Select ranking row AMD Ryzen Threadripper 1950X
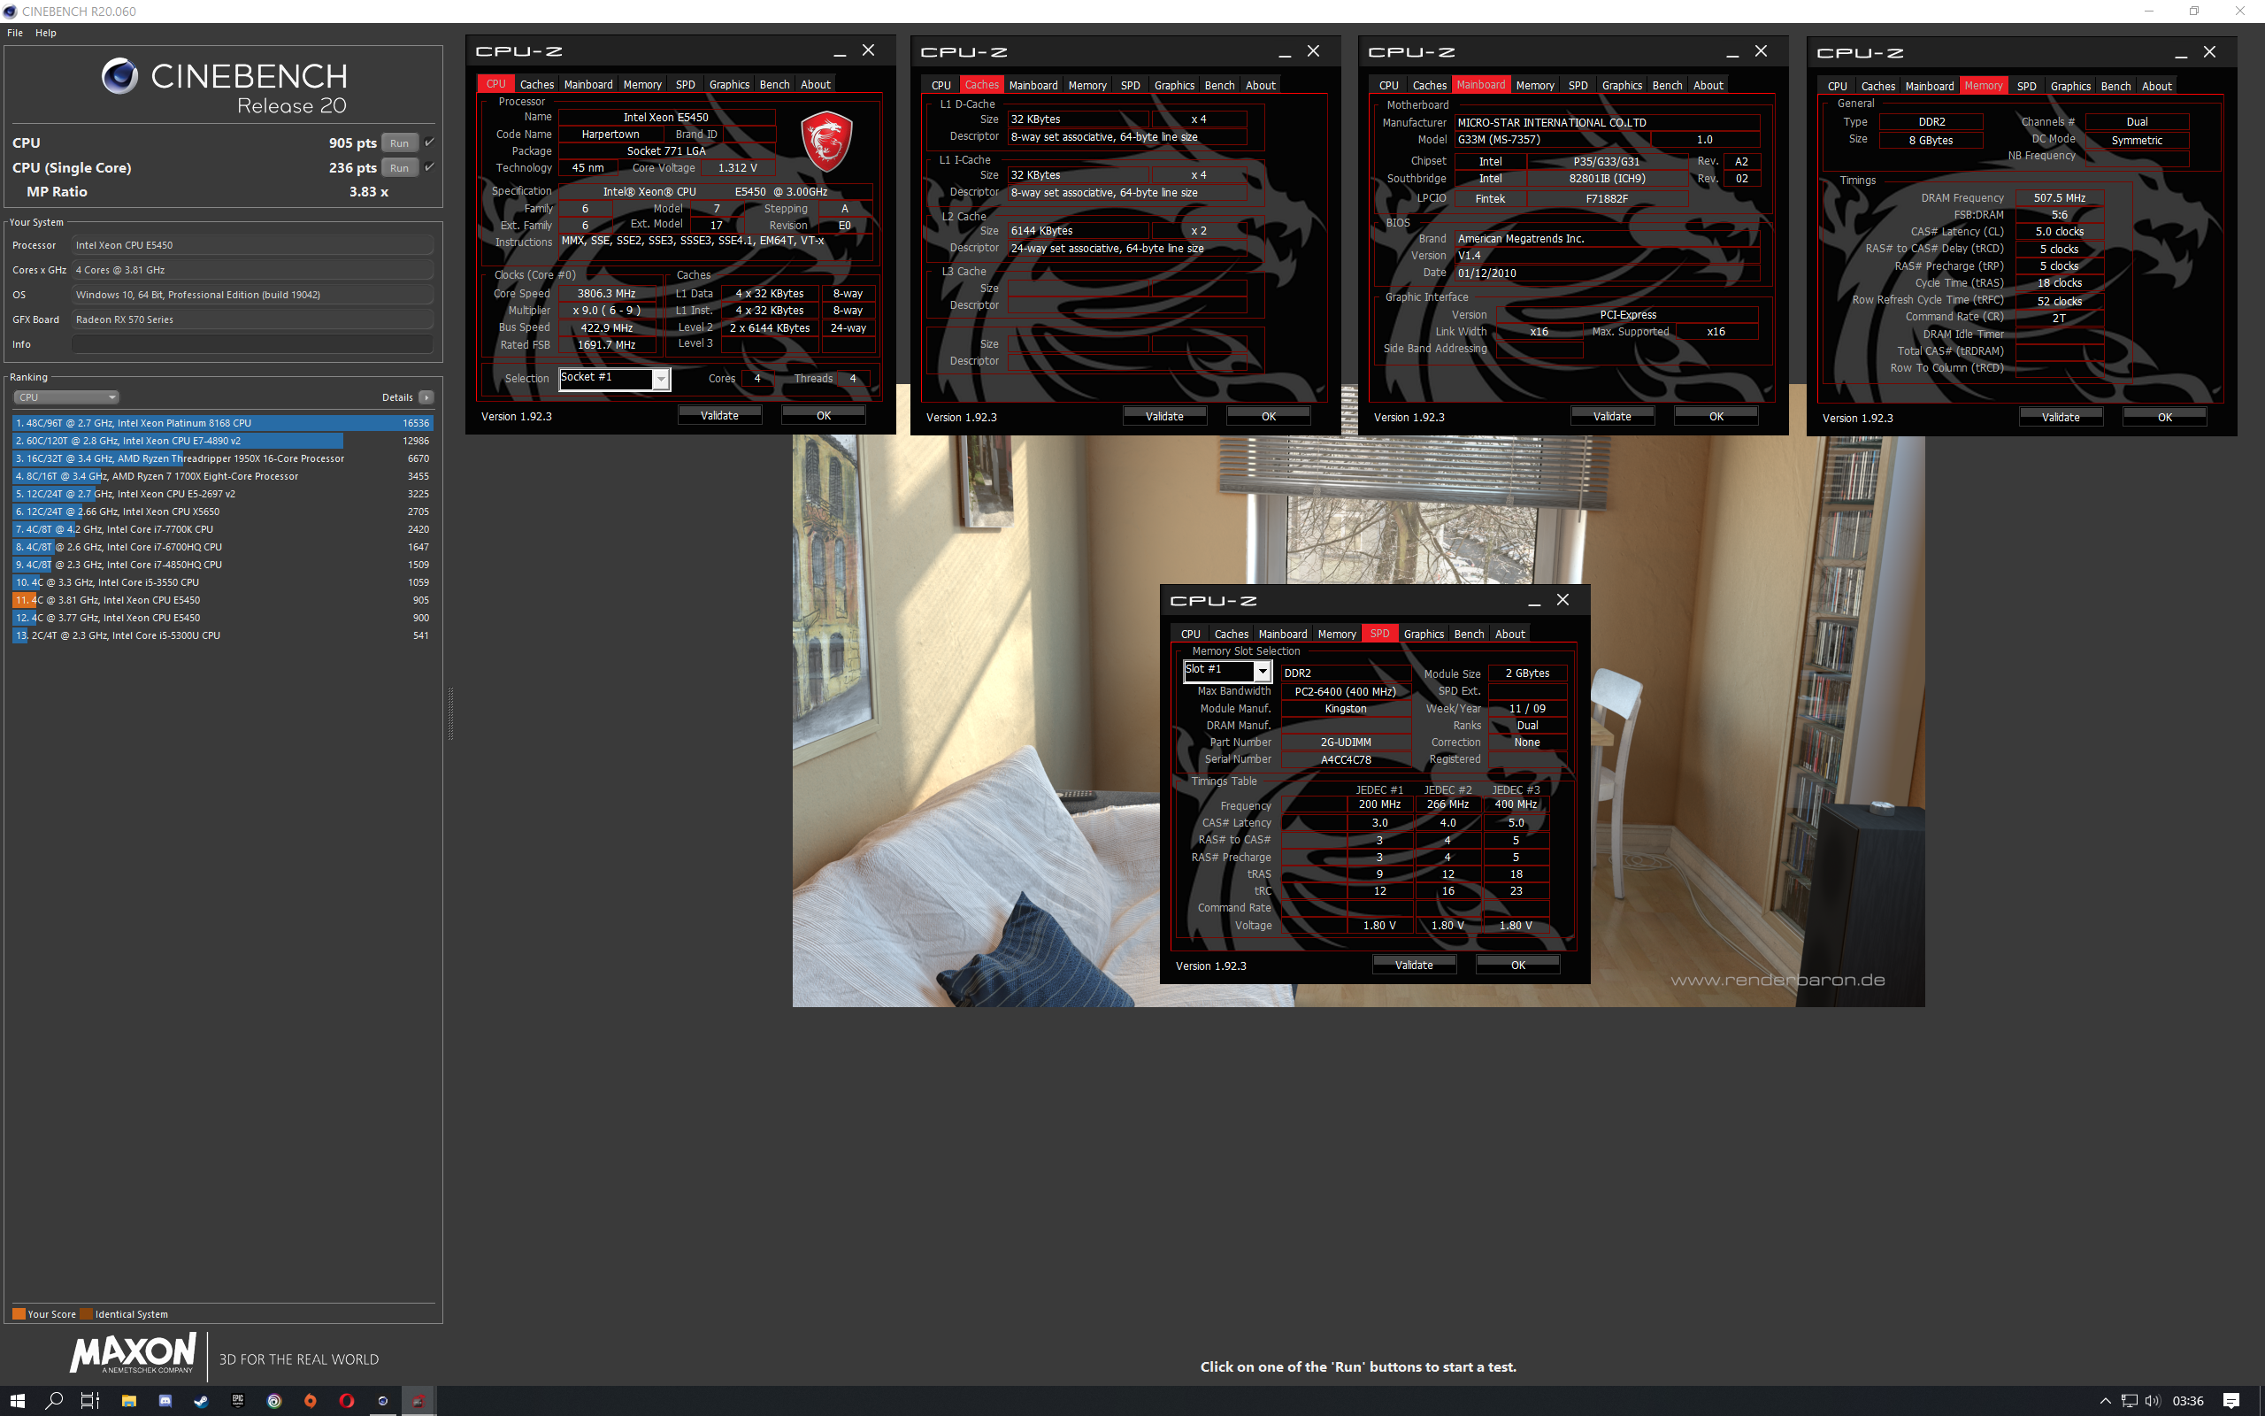This screenshot has width=2265, height=1416. click(x=222, y=459)
